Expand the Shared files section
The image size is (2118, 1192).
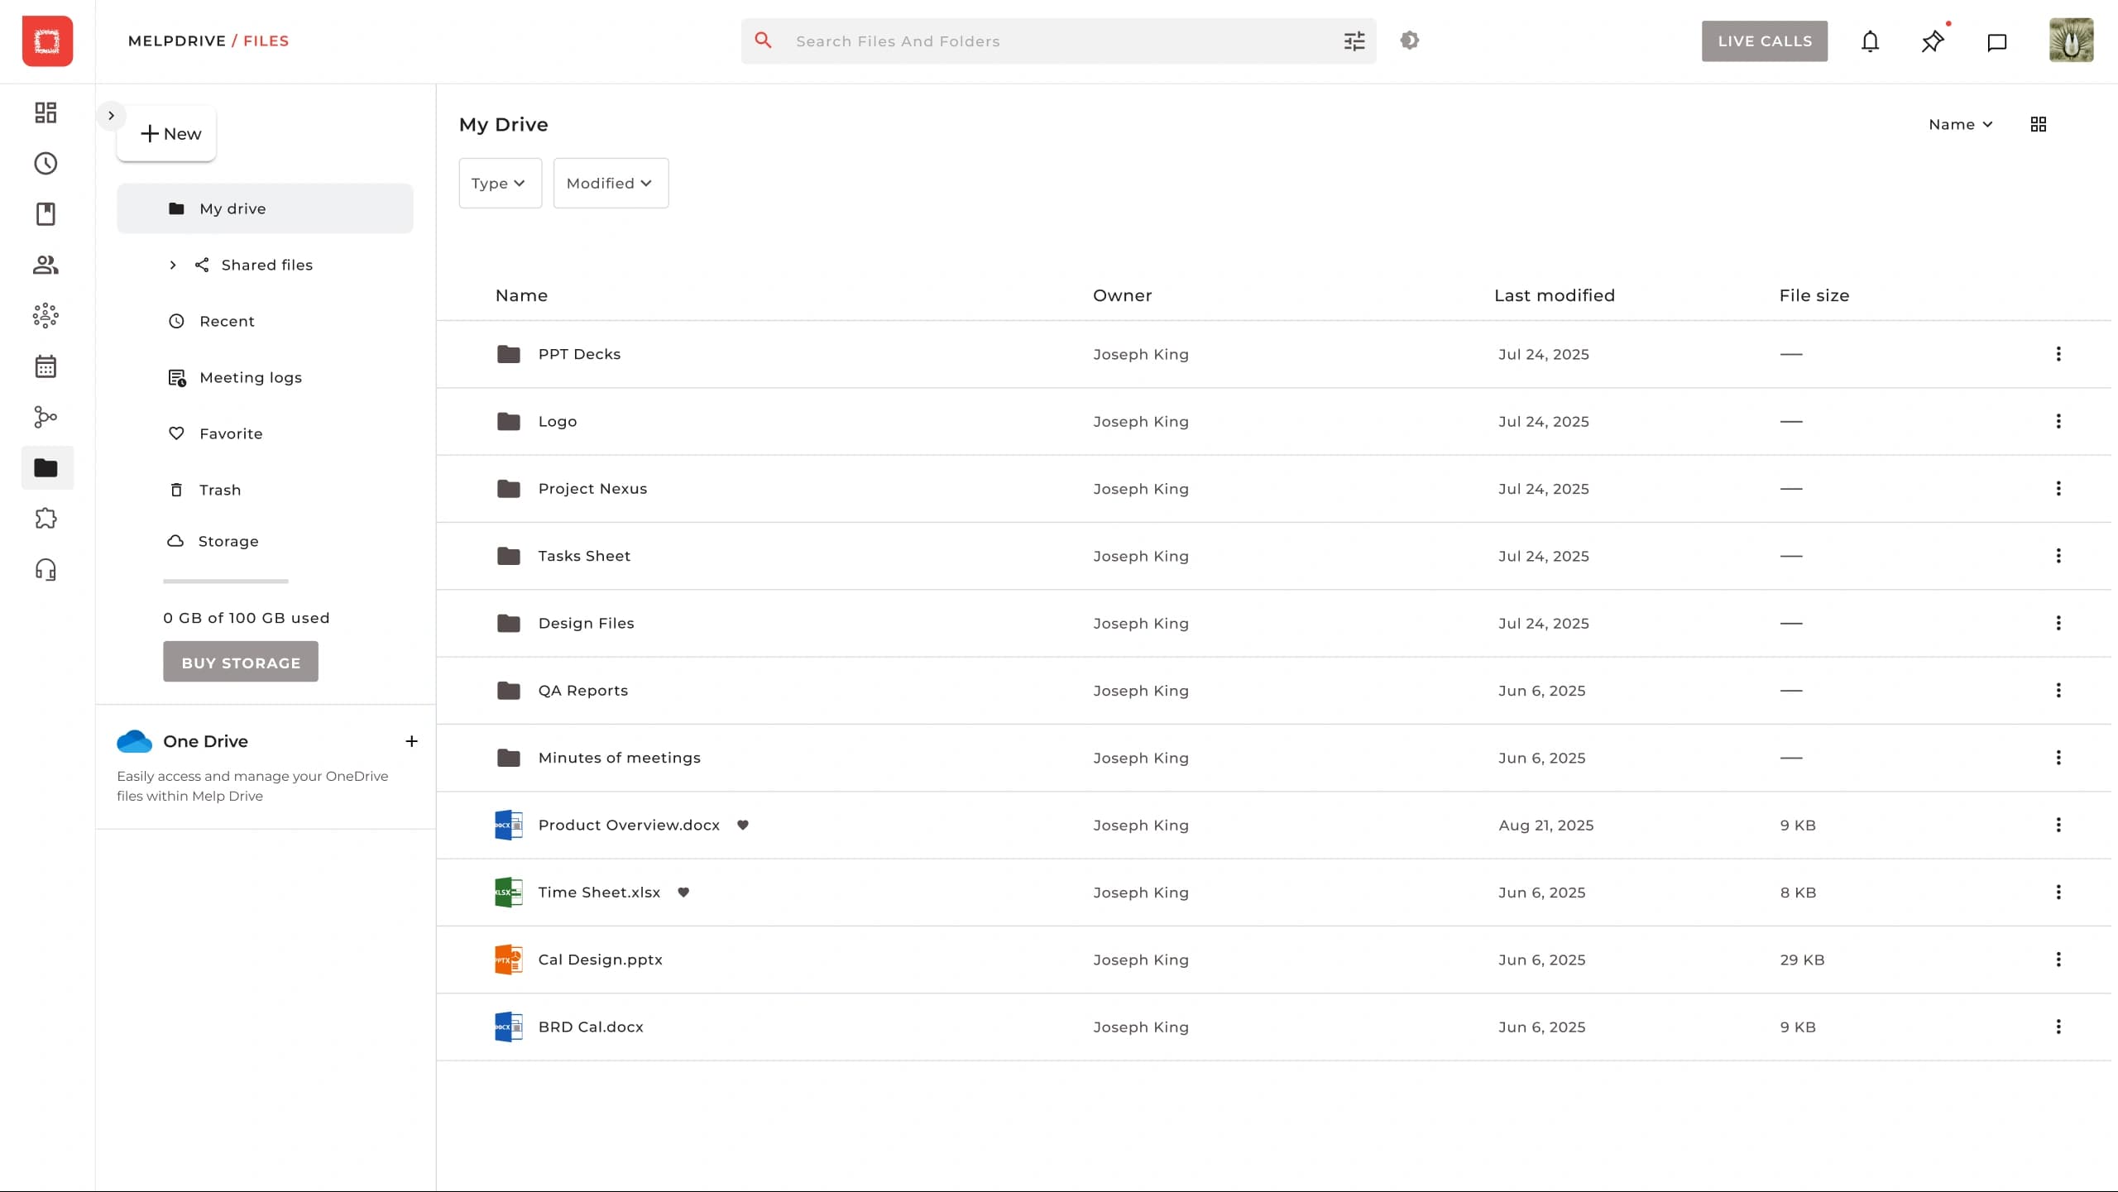point(173,264)
